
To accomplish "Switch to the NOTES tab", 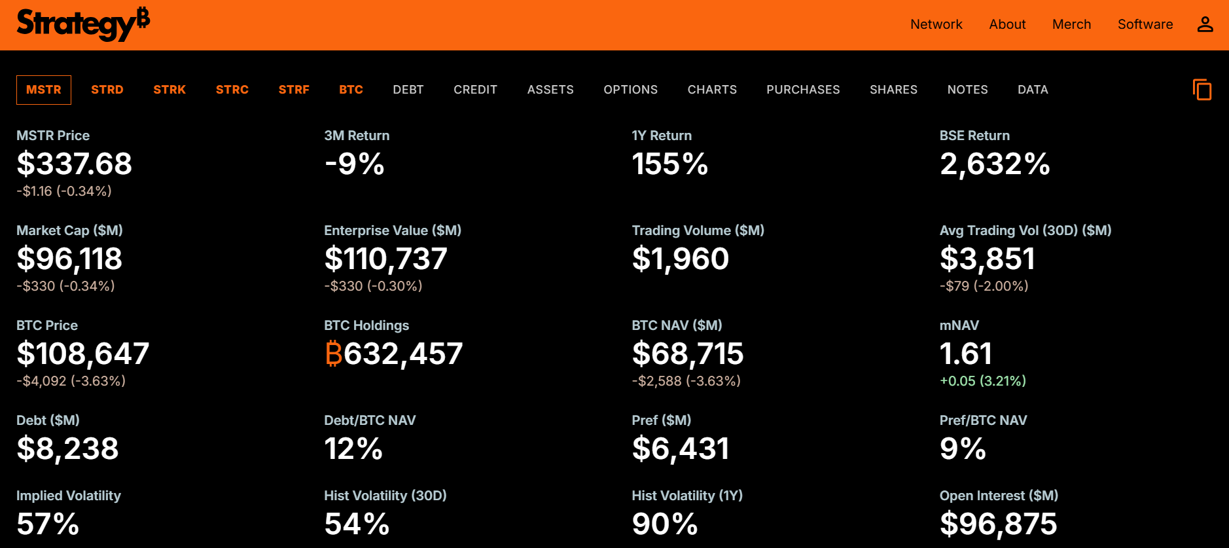I will [x=967, y=90].
